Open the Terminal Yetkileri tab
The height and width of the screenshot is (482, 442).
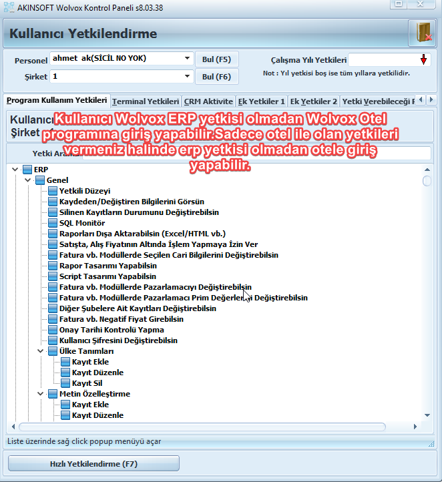point(146,101)
